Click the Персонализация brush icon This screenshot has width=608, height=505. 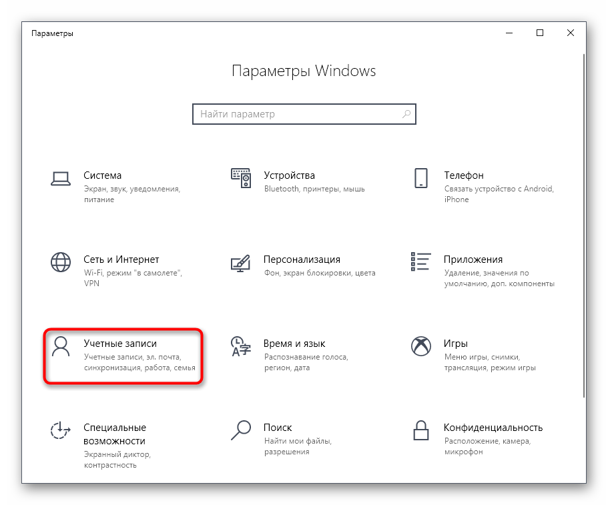click(241, 263)
